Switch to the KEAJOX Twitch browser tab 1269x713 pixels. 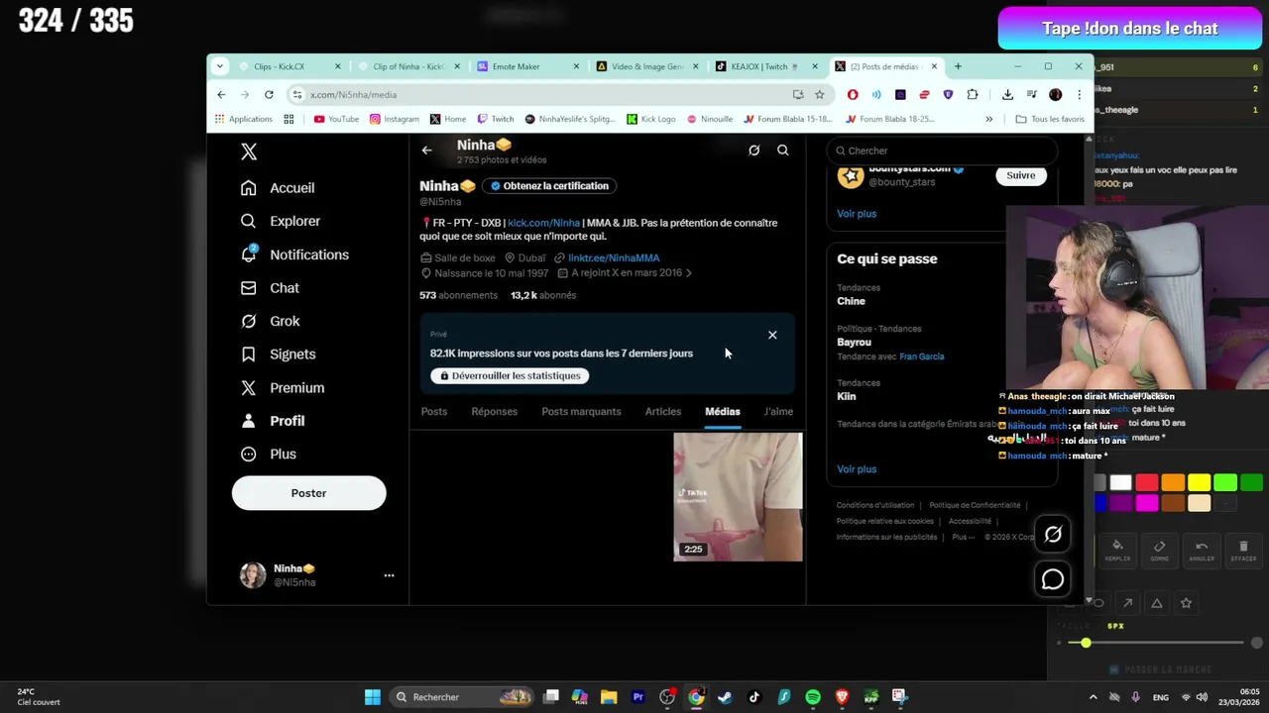[x=763, y=66]
